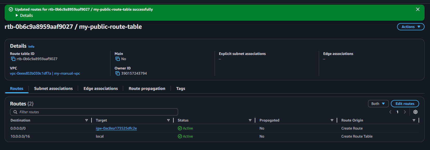The image size is (430, 150).
Task: Open the Actions dropdown menu
Action: click(x=411, y=27)
